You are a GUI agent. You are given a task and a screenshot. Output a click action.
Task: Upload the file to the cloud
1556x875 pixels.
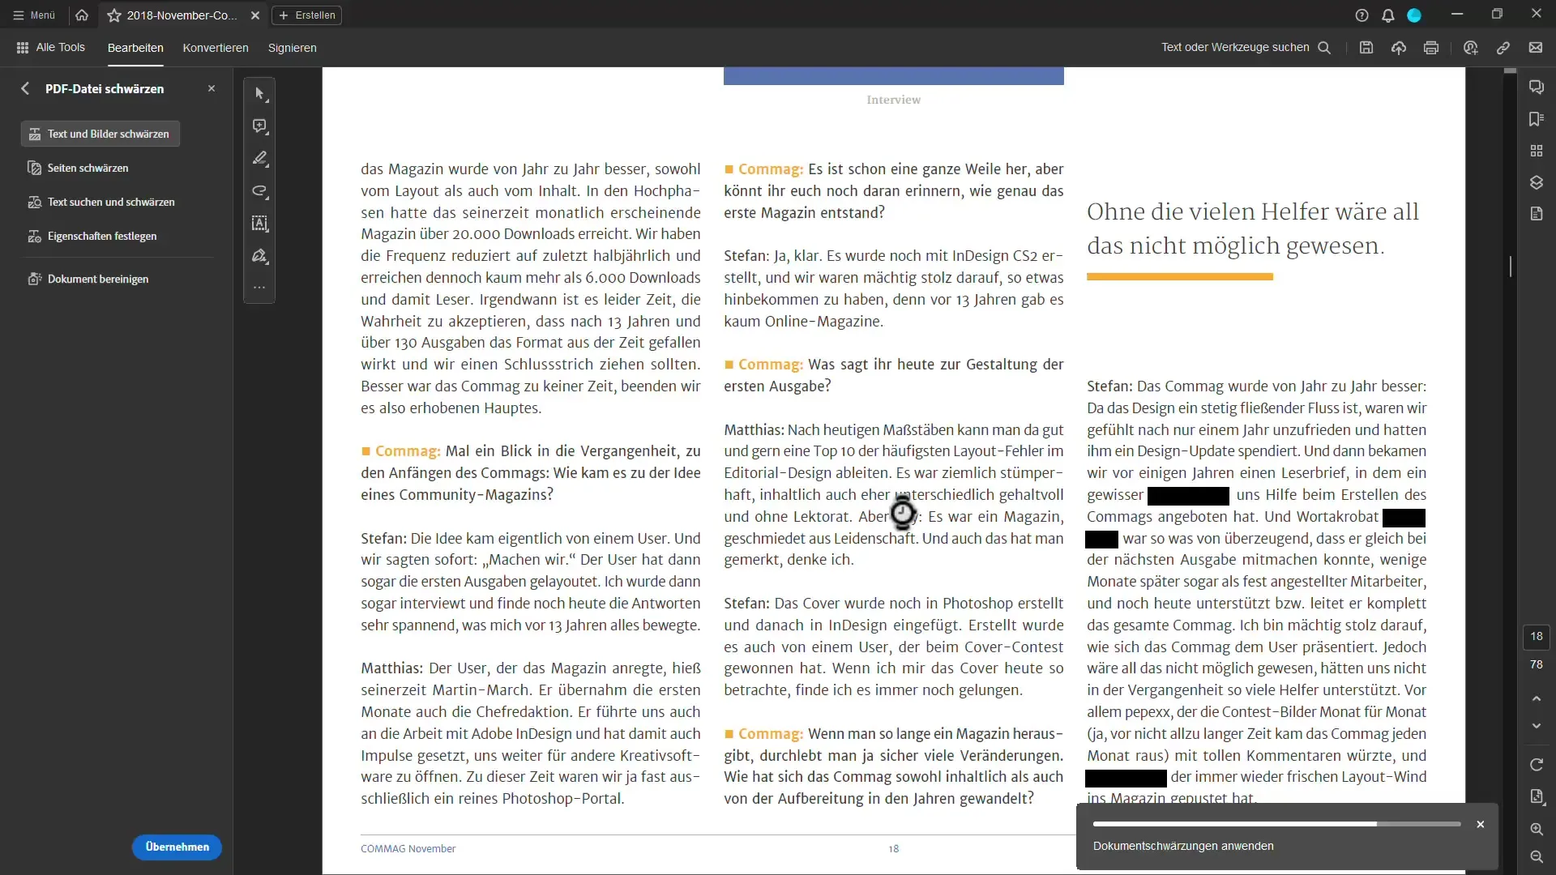[x=1399, y=48]
